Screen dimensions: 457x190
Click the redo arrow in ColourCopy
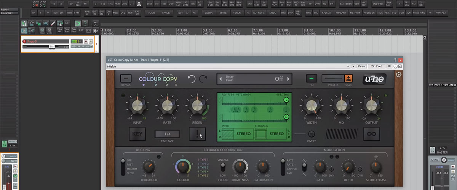pos(203,79)
